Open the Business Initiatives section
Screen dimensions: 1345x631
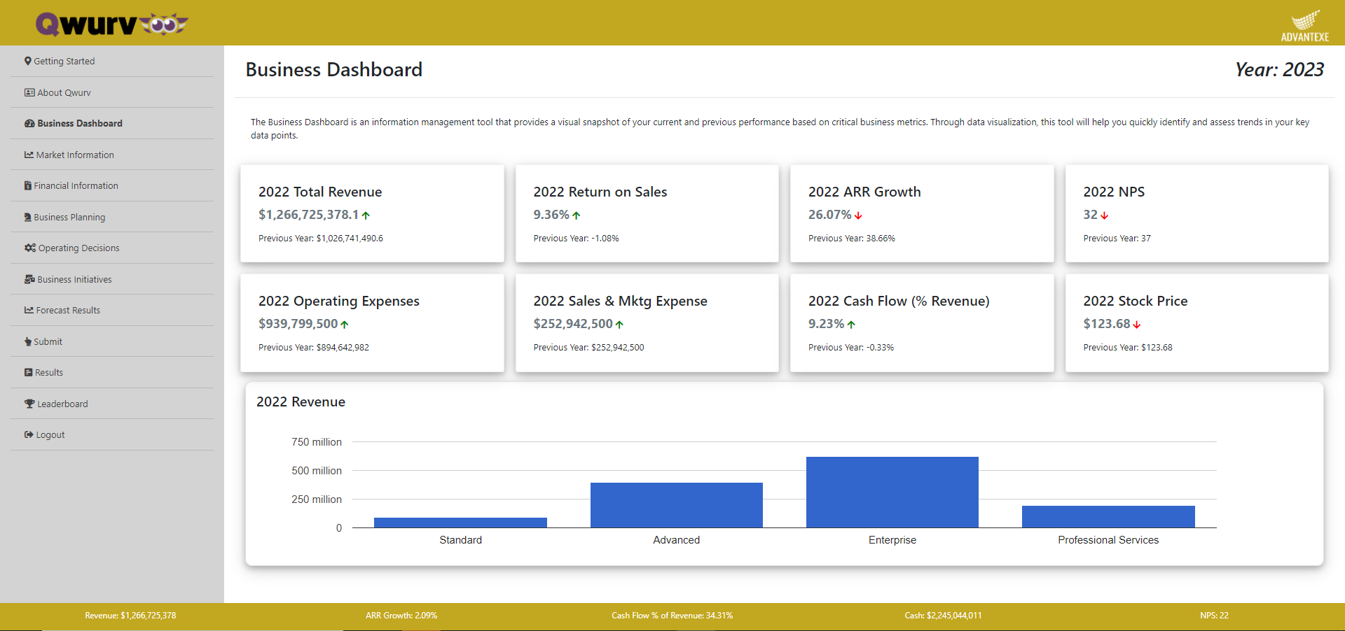pos(74,279)
